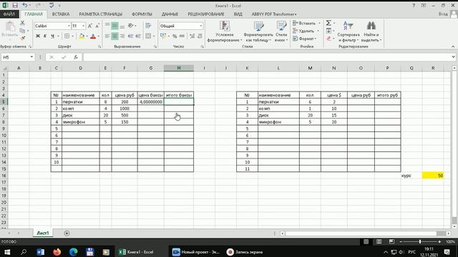
Task: Collapse the ribbon with the arrow
Action: pyautogui.click(x=453, y=46)
